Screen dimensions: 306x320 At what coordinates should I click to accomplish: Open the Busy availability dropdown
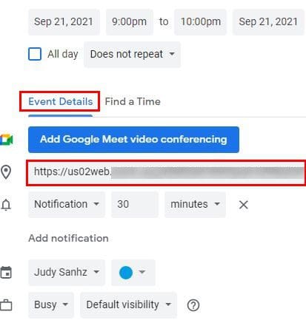51,304
